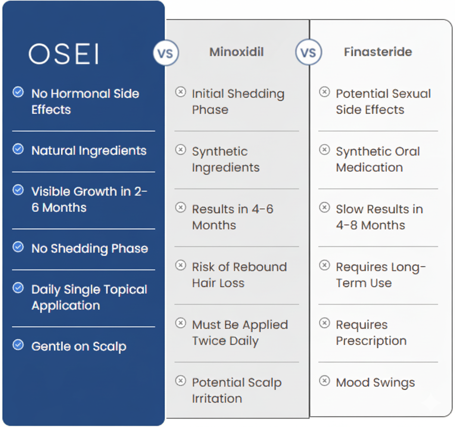Click the Must Be Applied Twice Daily text

pos(240,333)
